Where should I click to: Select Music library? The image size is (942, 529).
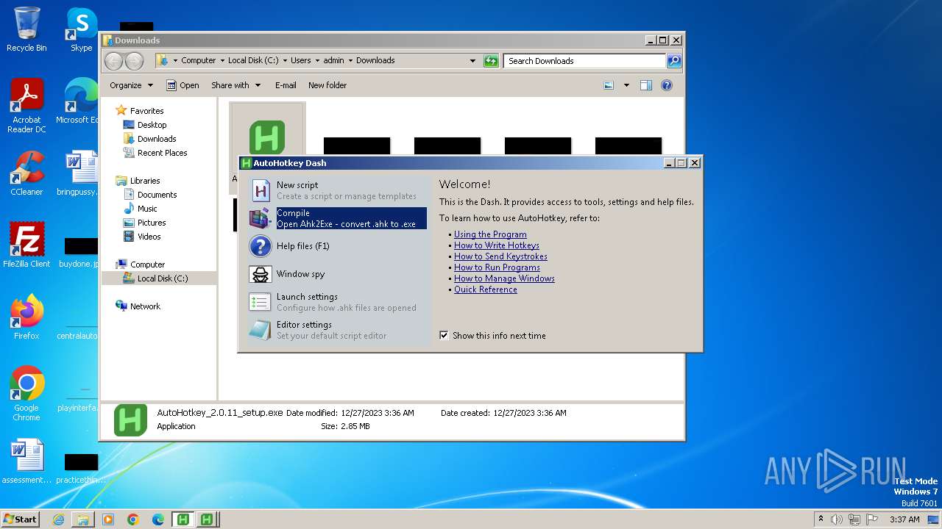[147, 209]
